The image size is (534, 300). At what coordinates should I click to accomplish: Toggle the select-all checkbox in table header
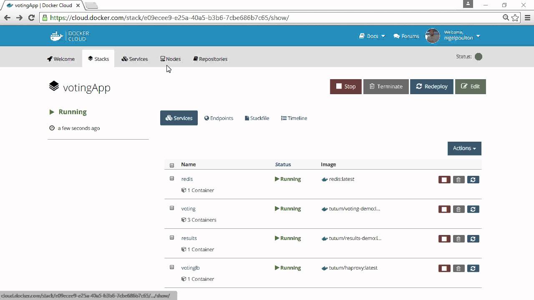(x=172, y=165)
